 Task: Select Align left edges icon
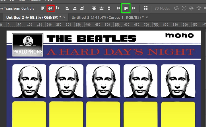67,8
